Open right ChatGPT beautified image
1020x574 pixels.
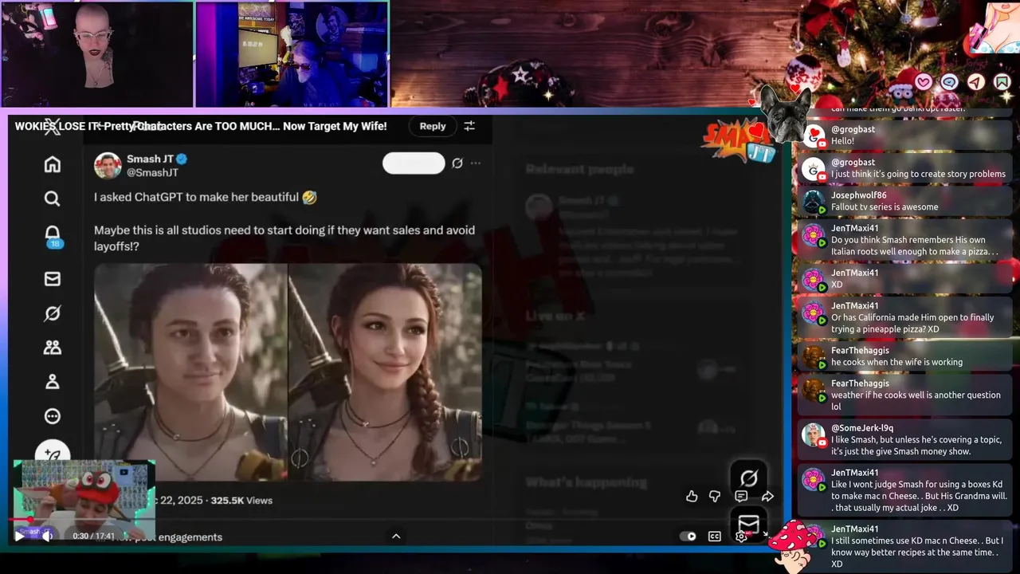(385, 372)
